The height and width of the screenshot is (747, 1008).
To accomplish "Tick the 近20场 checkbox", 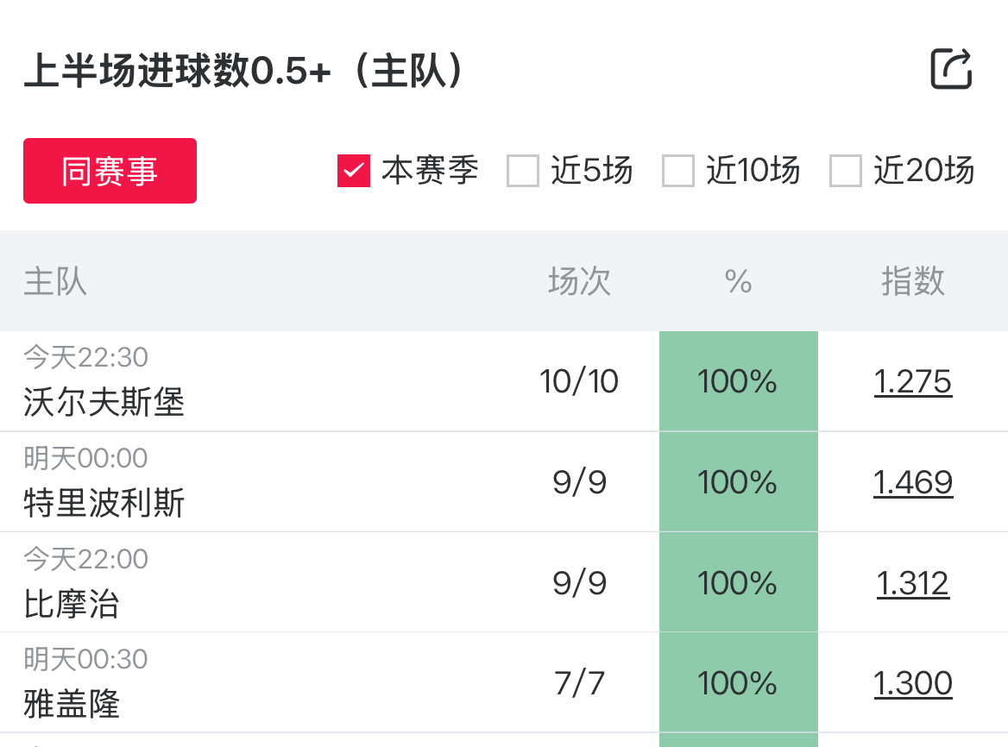I will 846,171.
